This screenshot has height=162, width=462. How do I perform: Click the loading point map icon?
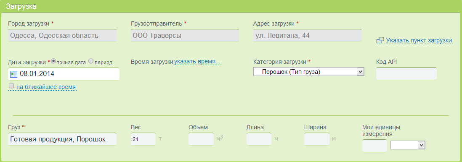pyautogui.click(x=380, y=41)
